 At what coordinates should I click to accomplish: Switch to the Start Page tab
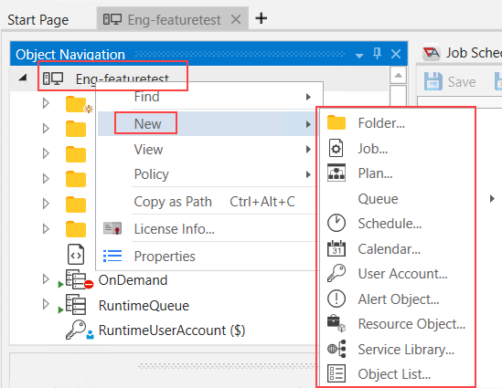[38, 20]
